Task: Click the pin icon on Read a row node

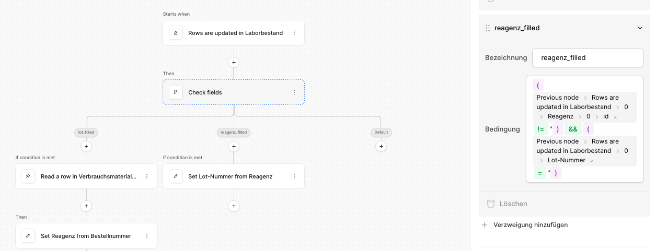Action: 28,176
